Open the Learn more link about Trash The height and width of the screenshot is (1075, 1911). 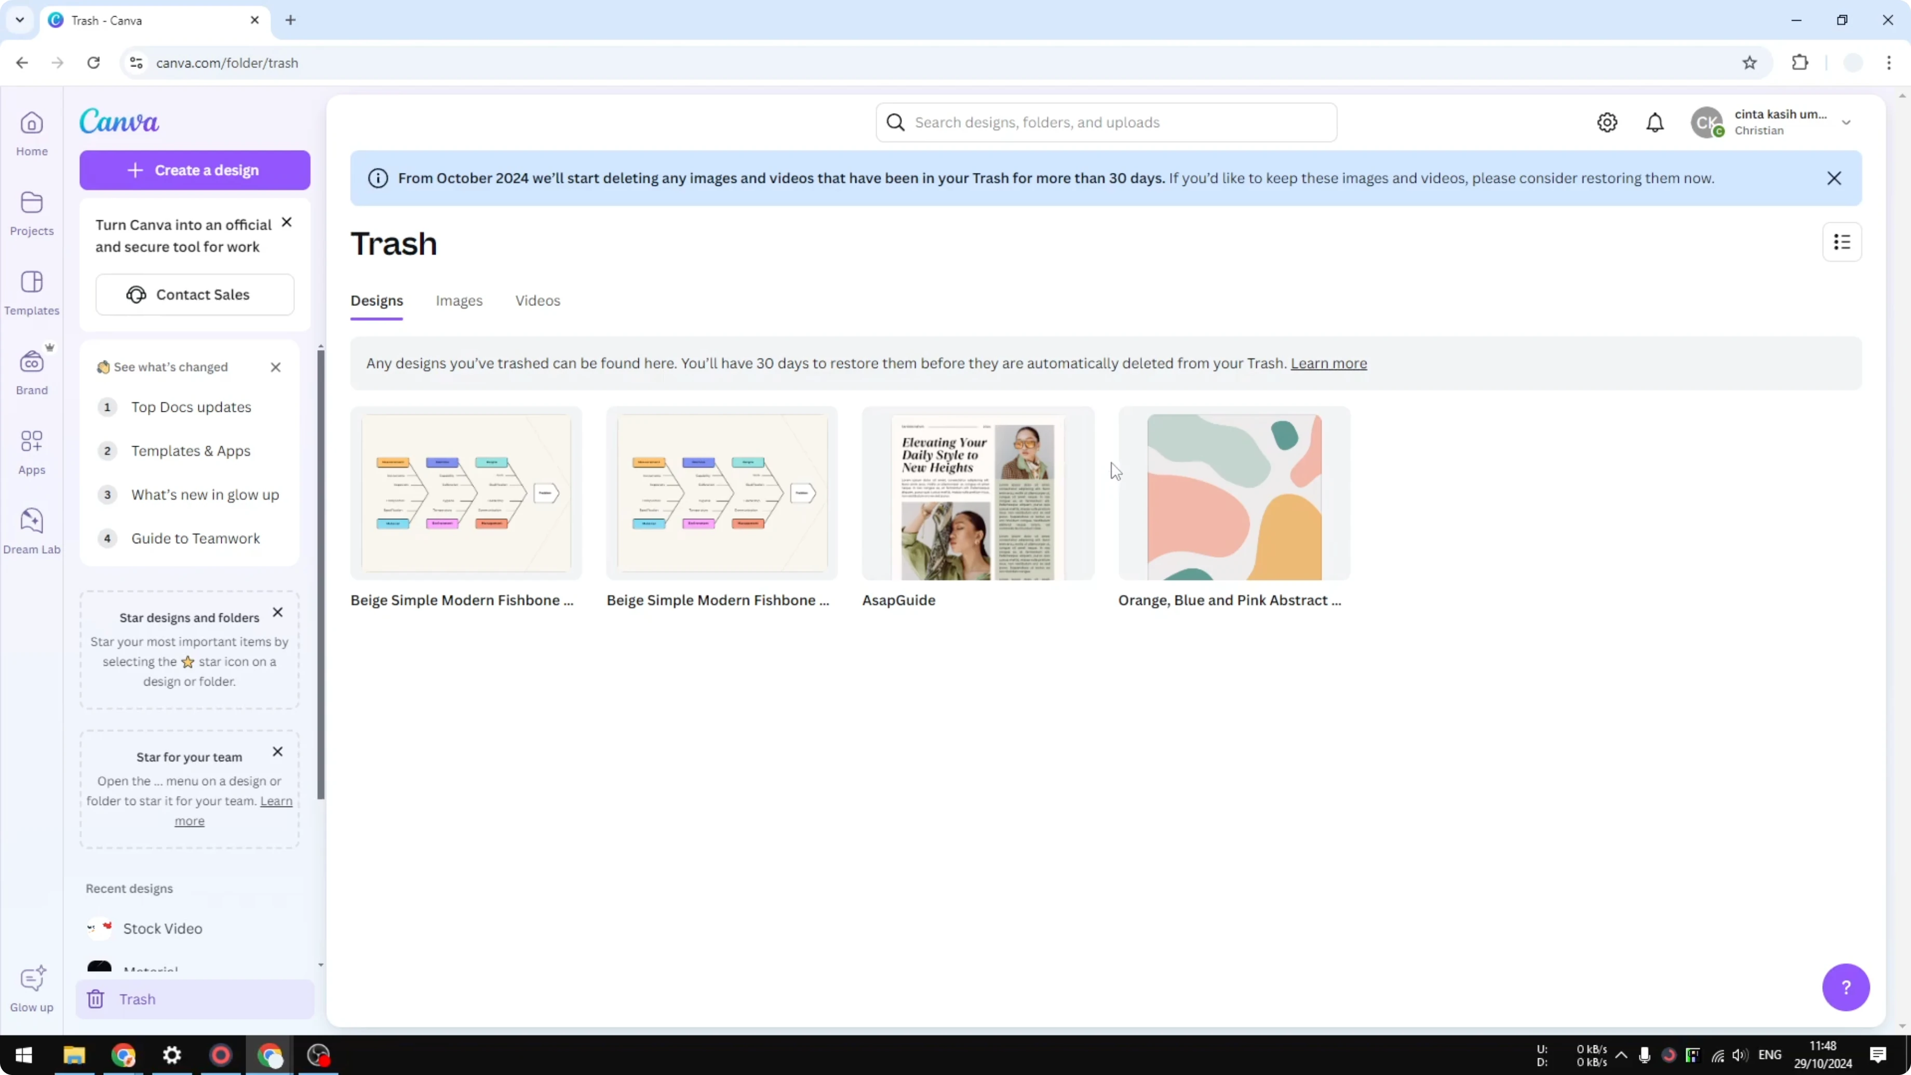(1328, 364)
